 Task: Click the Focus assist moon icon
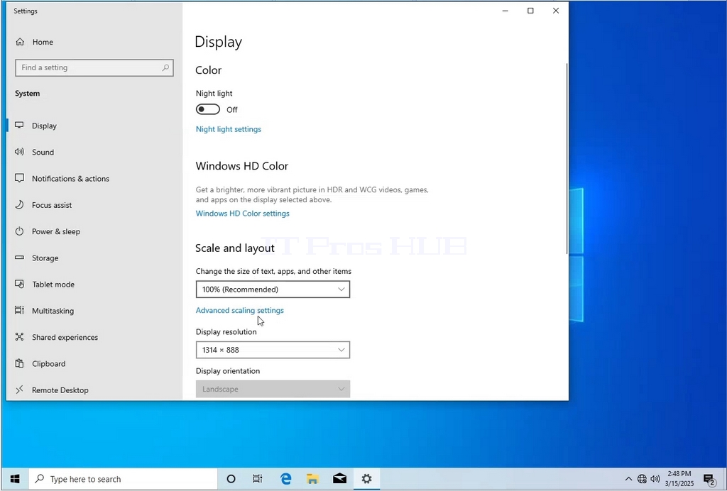(x=19, y=204)
